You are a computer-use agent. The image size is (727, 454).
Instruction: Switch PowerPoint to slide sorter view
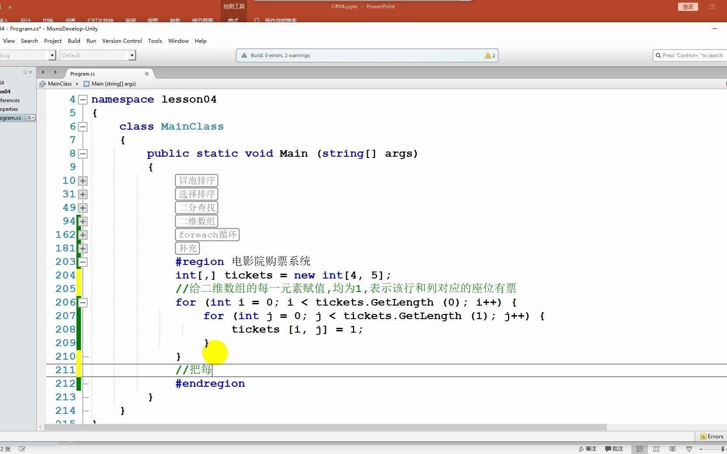656,449
